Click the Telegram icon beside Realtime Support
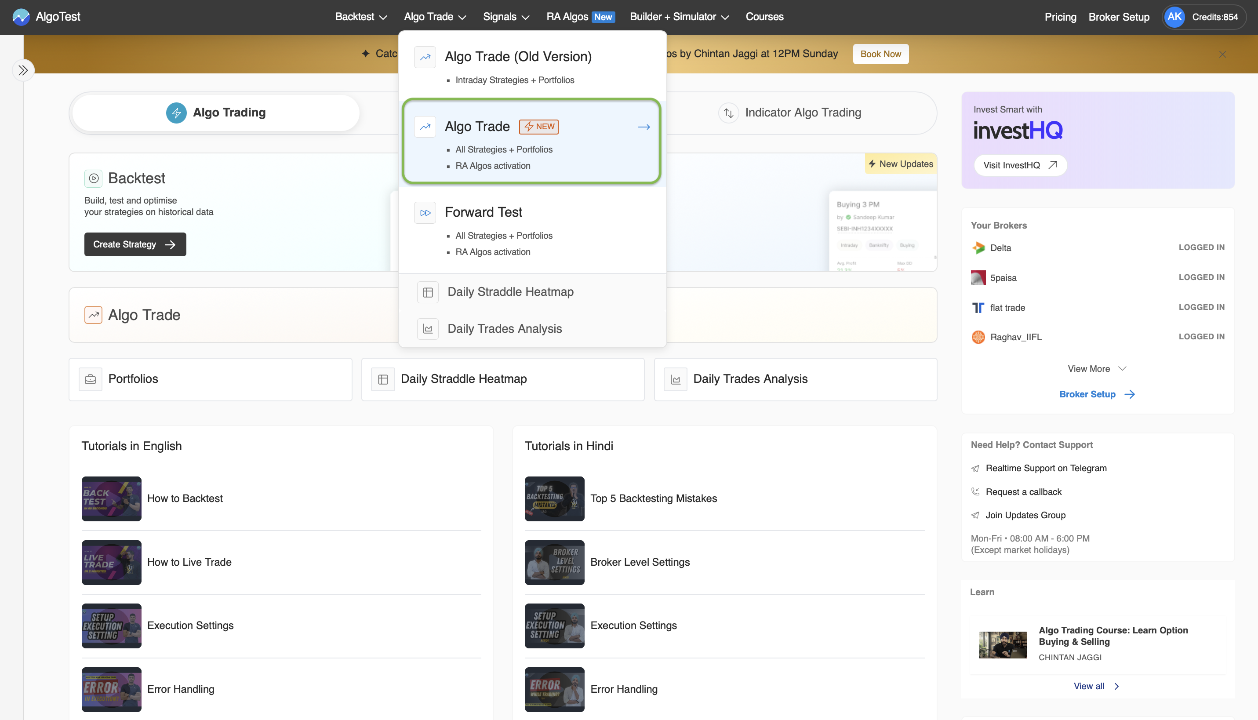The width and height of the screenshot is (1258, 720). (x=975, y=468)
